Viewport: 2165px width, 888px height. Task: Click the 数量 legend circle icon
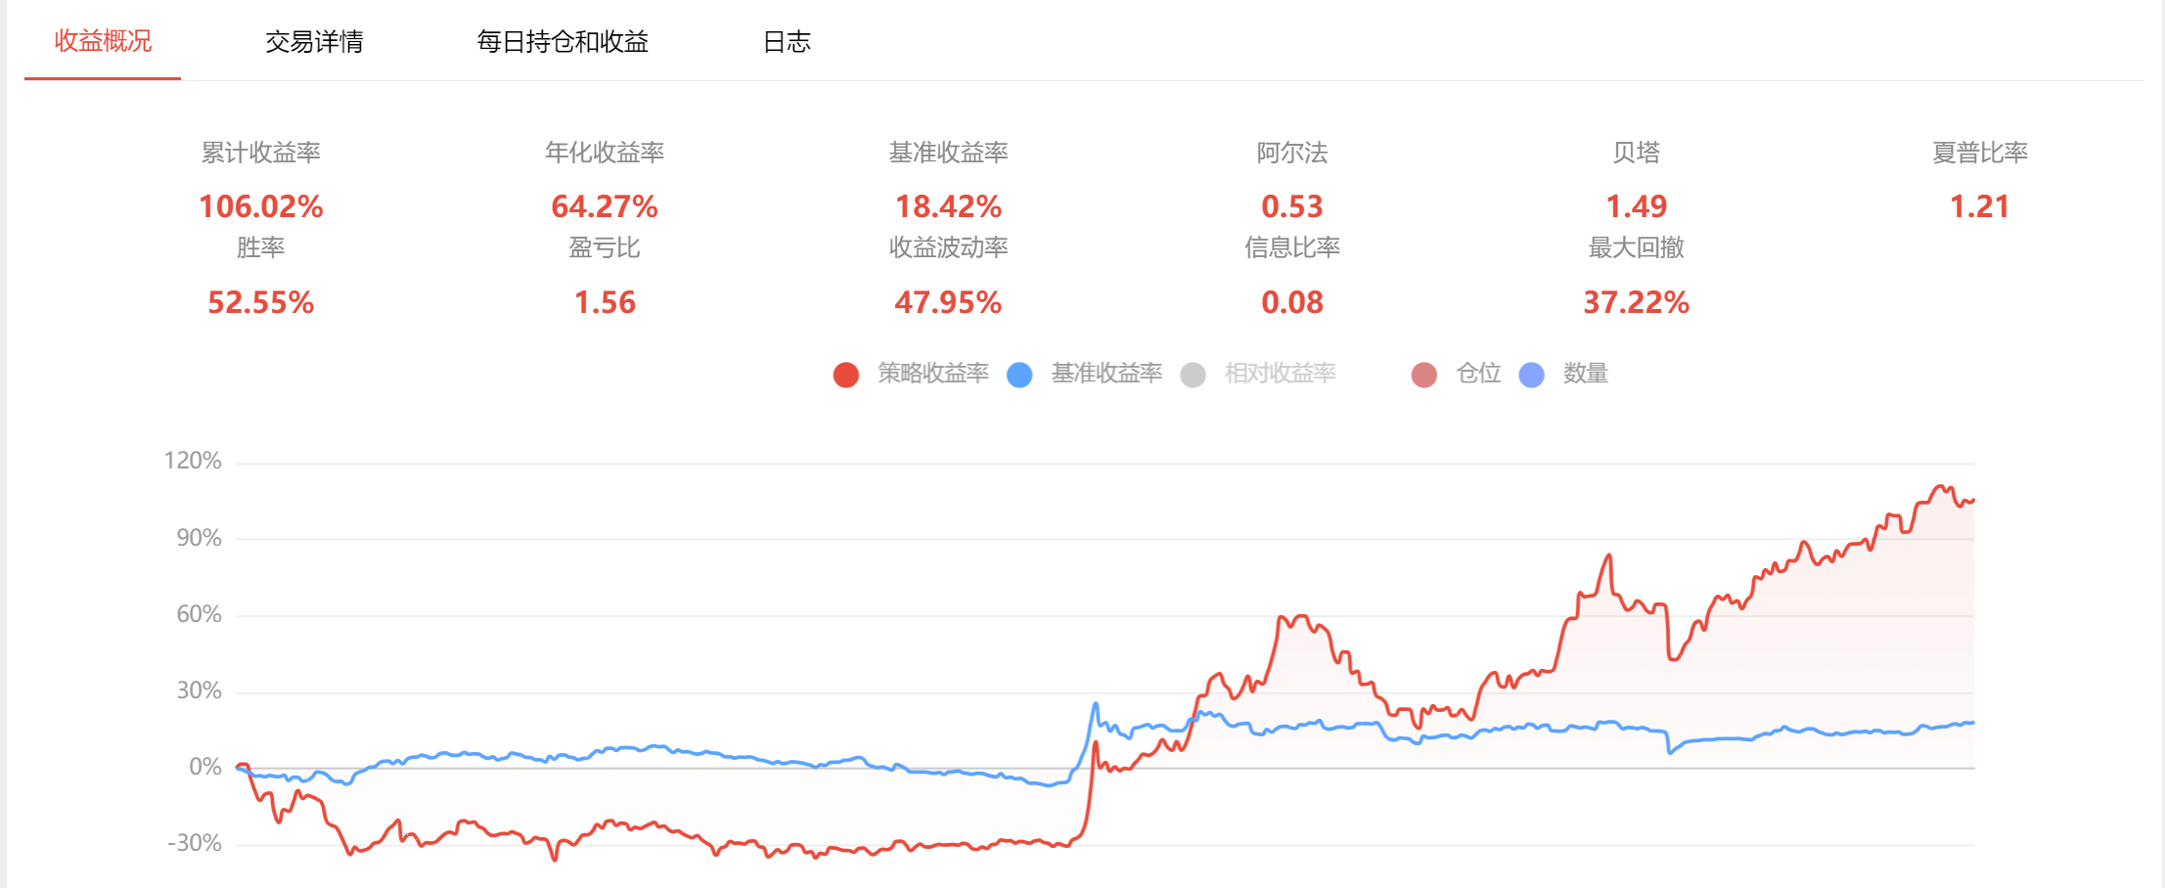1532,375
